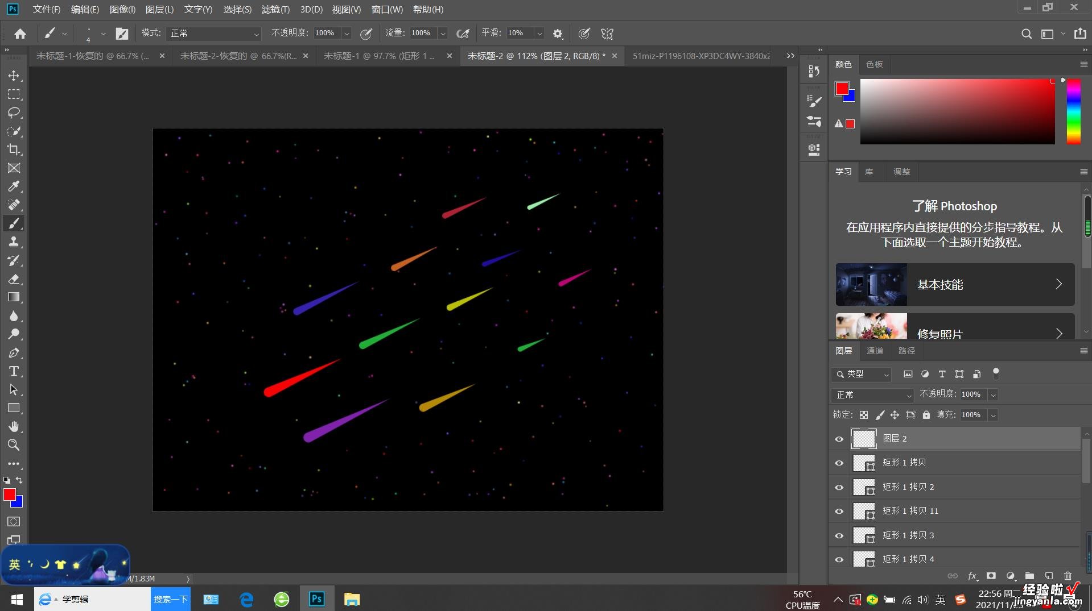Viewport: 1092px width, 611px height.
Task: Hide the 矩形 1 拷贝 layer
Action: coord(839,463)
